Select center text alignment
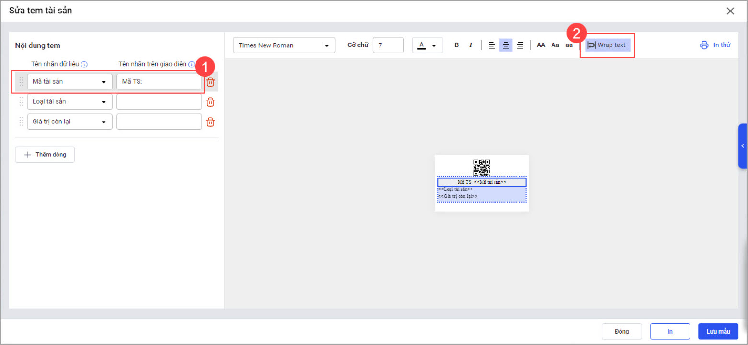The image size is (748, 345). point(506,45)
